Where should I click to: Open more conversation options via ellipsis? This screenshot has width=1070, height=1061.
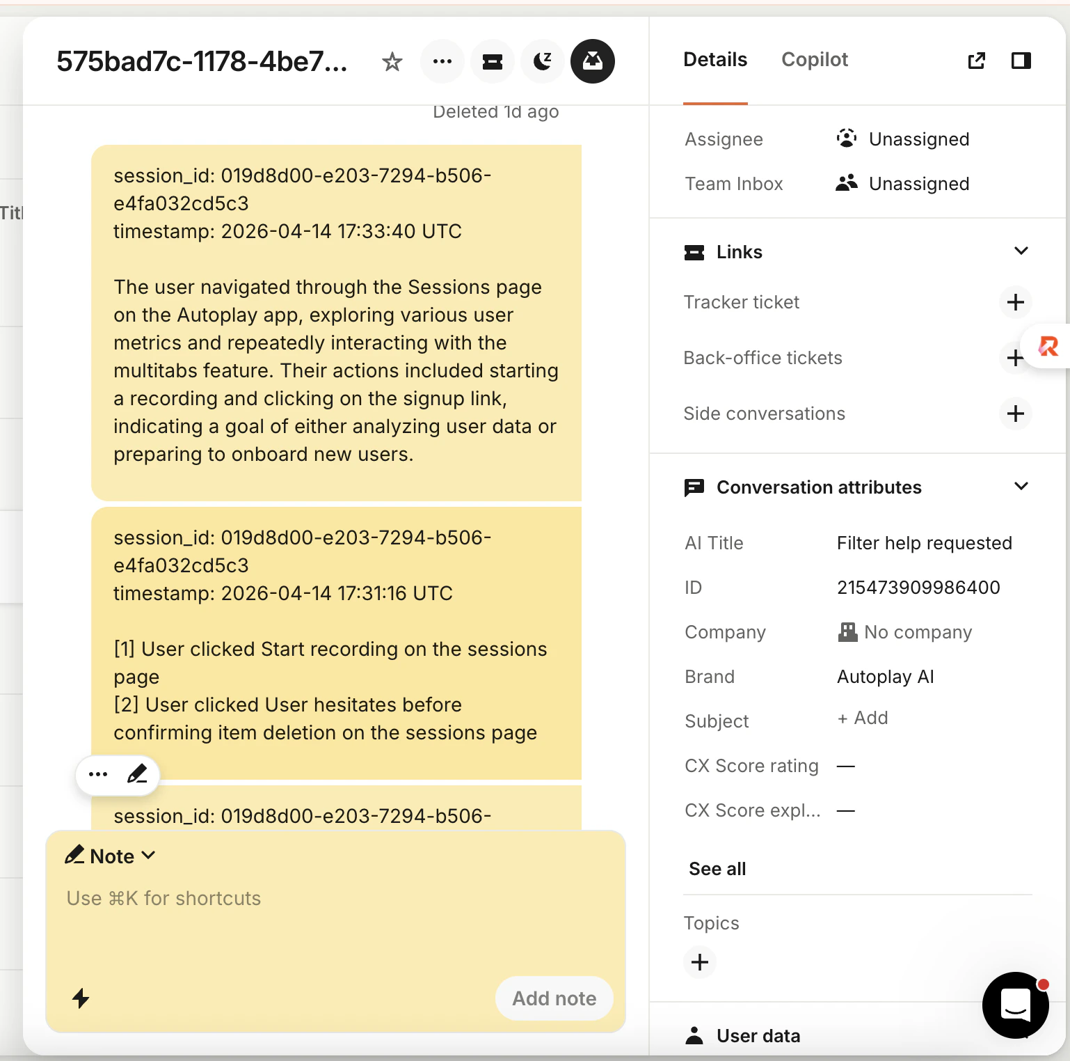442,61
